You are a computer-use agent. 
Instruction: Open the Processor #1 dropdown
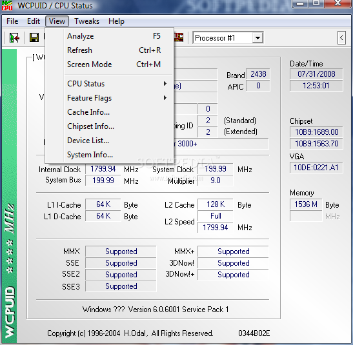[257, 38]
